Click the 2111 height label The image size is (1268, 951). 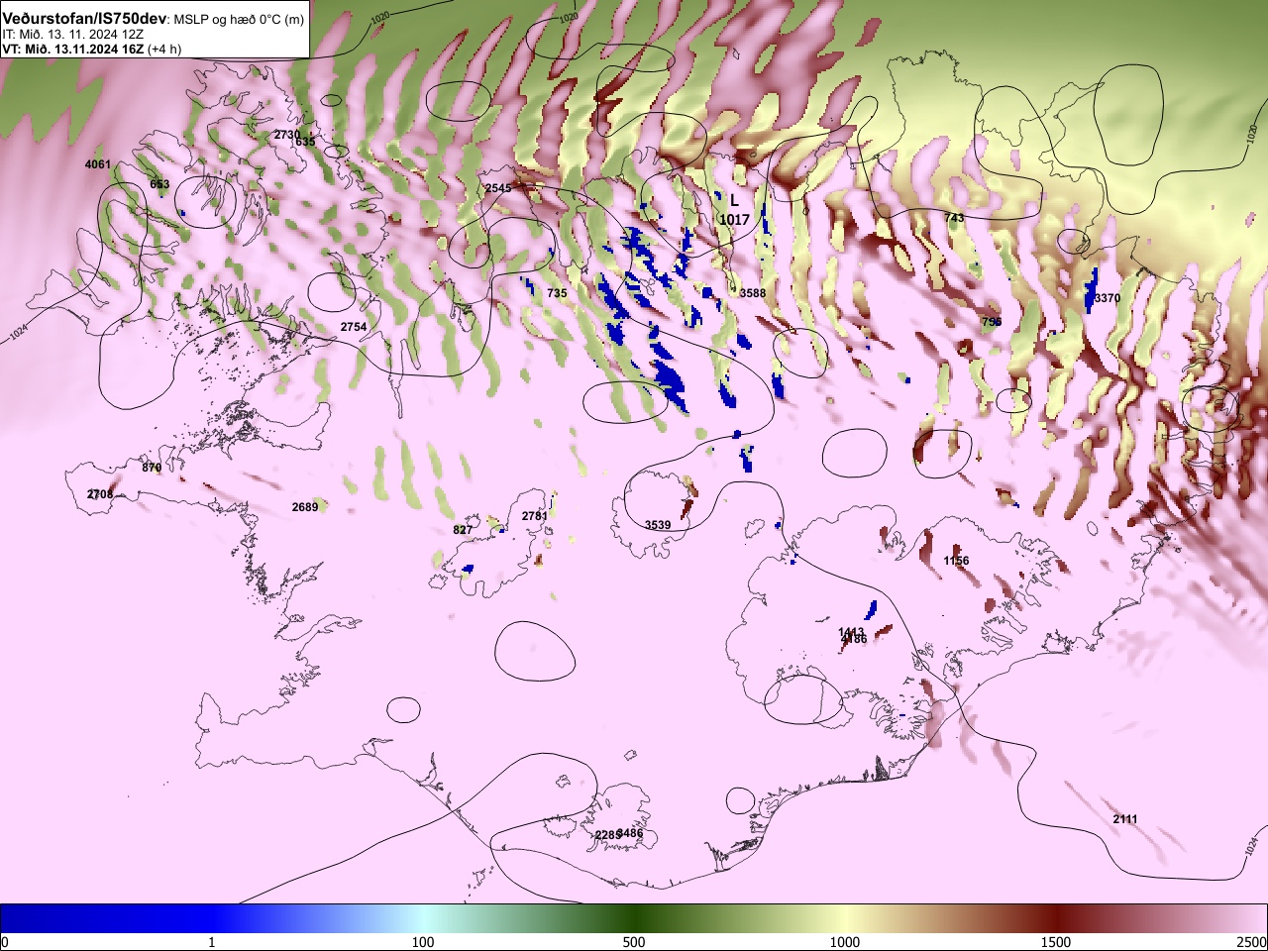tap(1125, 819)
